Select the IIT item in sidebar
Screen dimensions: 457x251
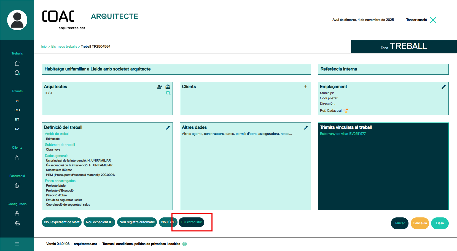(17, 119)
